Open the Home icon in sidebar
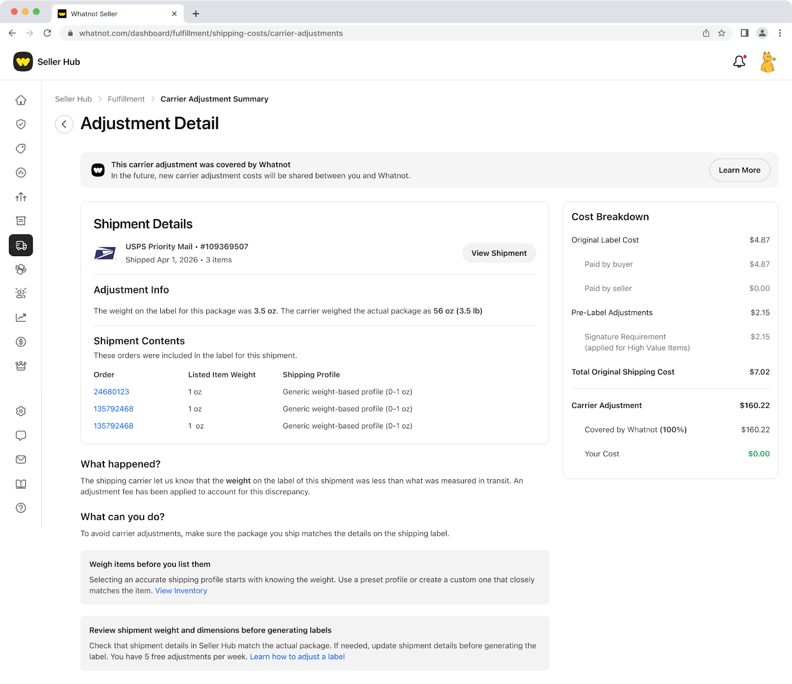 coord(21,100)
